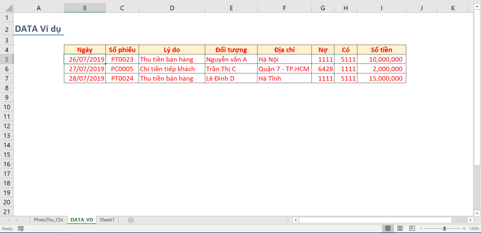Click the 'Nợ' header cell

tap(323, 50)
